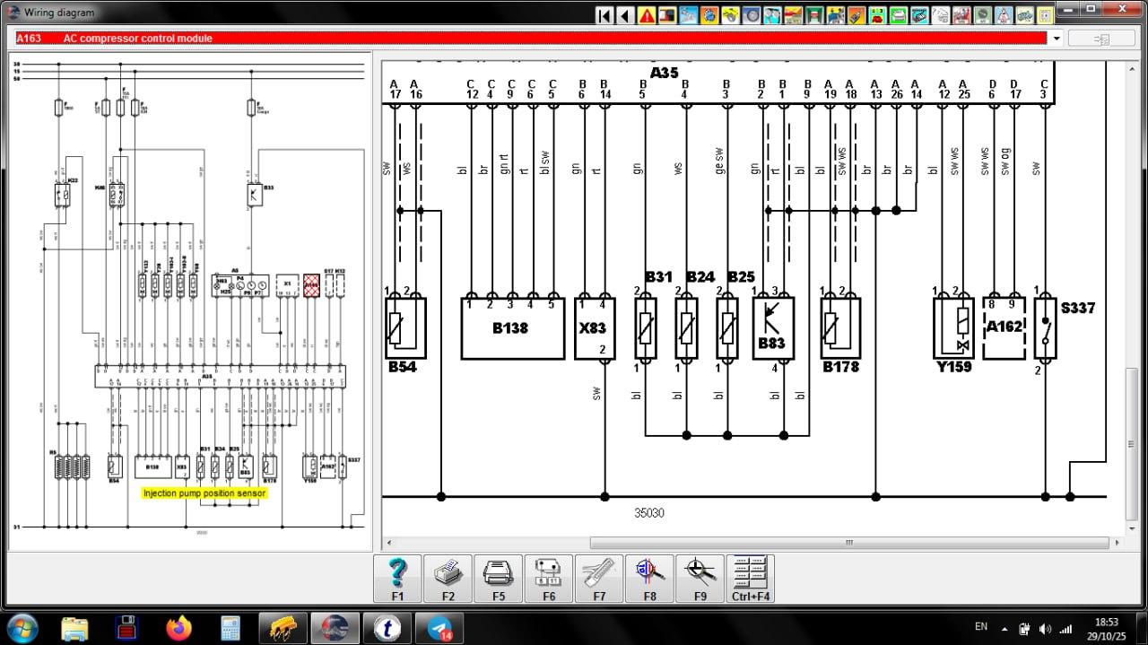
Task: Open the F6 connector view button
Action: [x=548, y=579]
